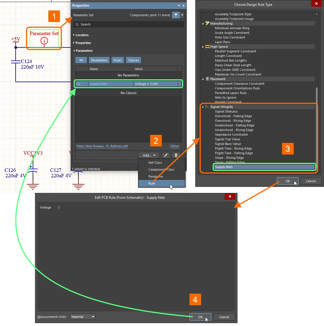
Task: Select capacitor C124 designator on schematic
Action: pos(26,61)
